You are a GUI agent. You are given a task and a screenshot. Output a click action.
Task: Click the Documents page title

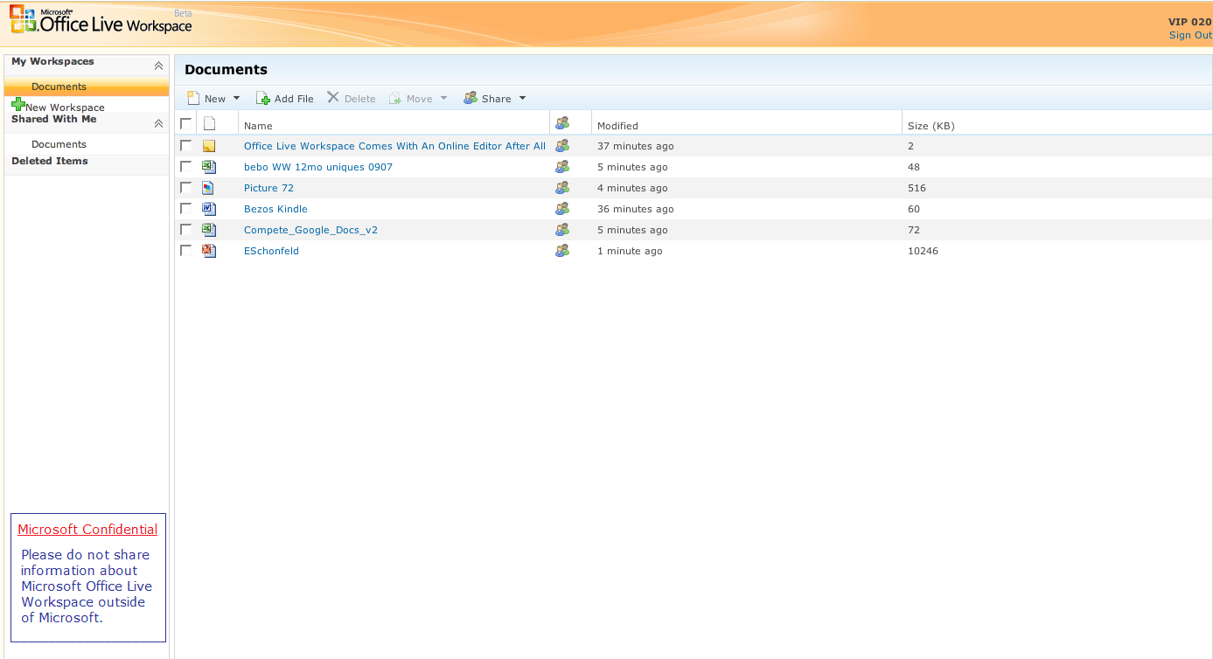click(226, 70)
